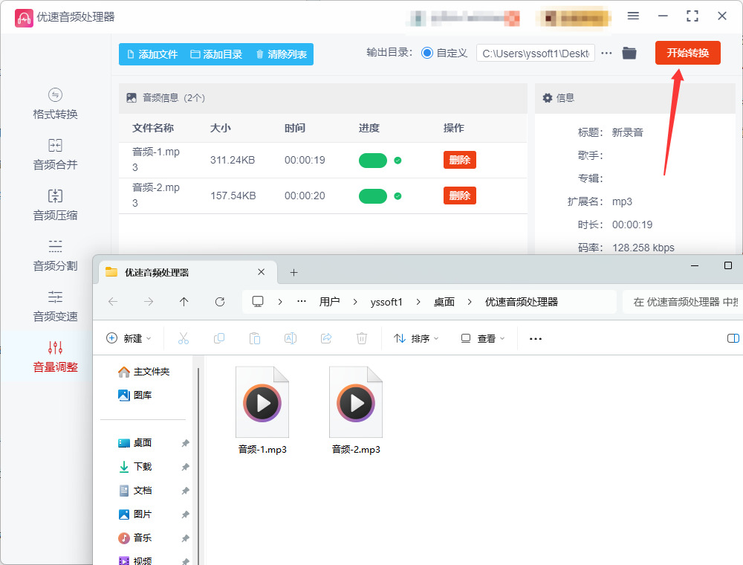This screenshot has width=743, height=565.
Task: Open Explorer's See more options ellipsis
Action: click(536, 338)
